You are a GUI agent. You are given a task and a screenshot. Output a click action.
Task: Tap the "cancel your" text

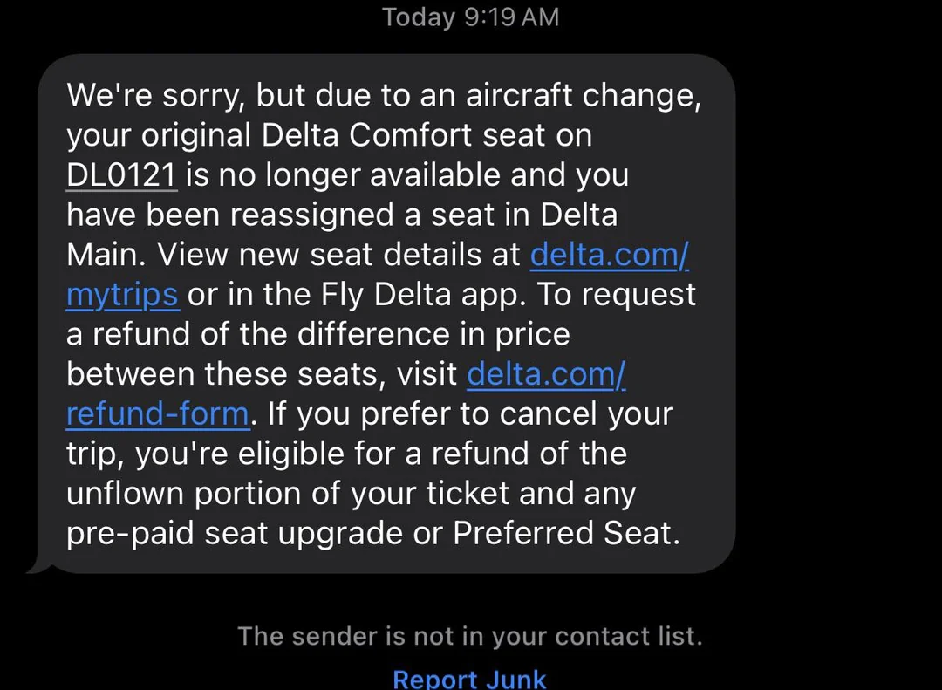(x=587, y=413)
